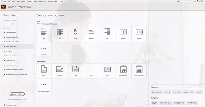The height and width of the screenshot is (107, 205).
Task: Open the Window menu
Action: click(50, 1)
